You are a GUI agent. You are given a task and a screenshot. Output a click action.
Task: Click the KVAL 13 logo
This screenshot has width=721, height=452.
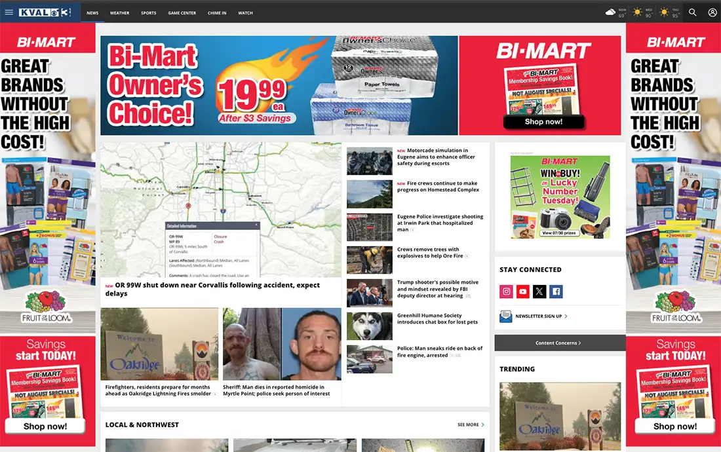[x=45, y=12]
